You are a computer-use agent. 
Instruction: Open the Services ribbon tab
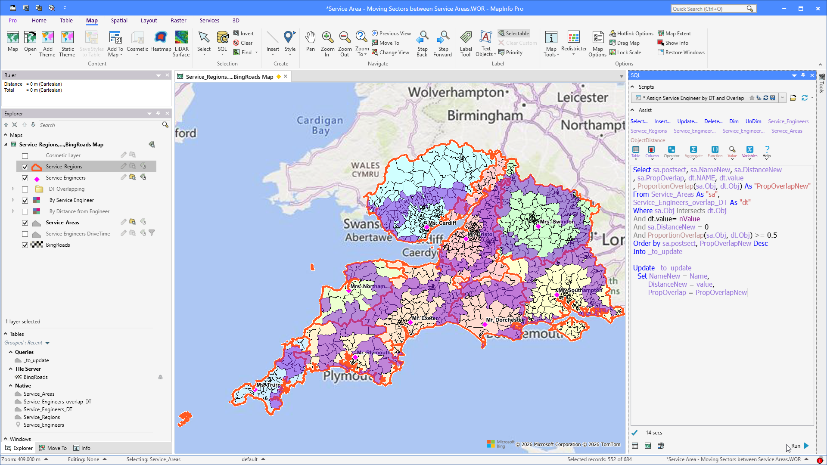coord(209,20)
